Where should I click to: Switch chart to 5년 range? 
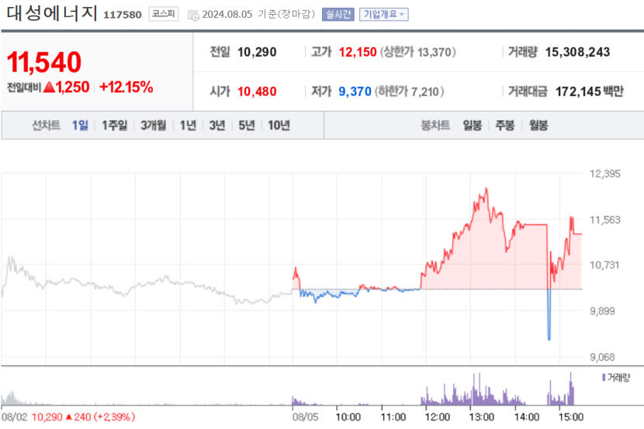(247, 125)
